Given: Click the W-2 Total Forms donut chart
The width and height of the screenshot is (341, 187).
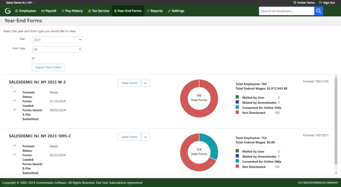Looking at the screenshot, I should (199, 98).
